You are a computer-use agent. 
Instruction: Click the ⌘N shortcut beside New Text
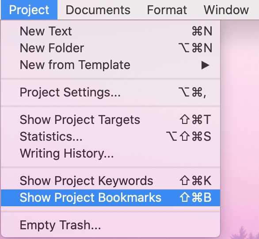pyautogui.click(x=202, y=31)
